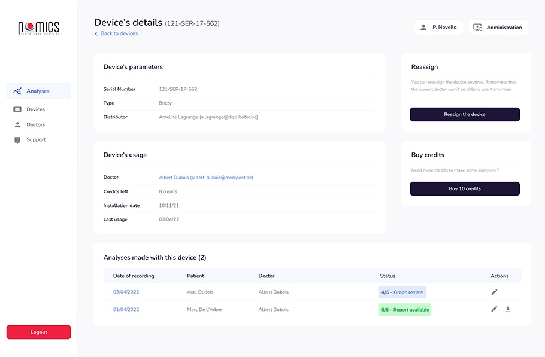
Task: Open Support in the sidebar menu
Action: (36, 140)
